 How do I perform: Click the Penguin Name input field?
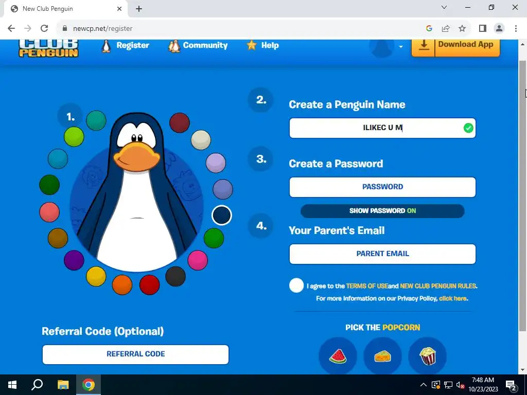(382, 128)
